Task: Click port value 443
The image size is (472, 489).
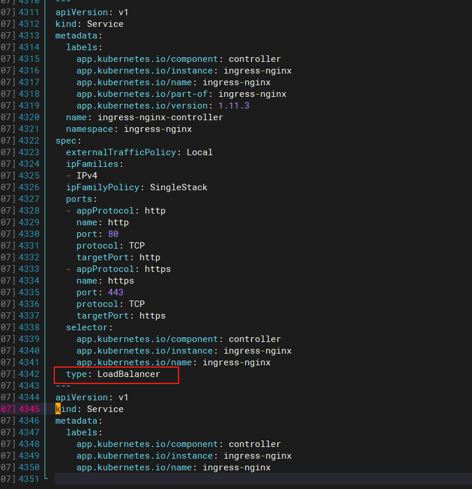Action: click(x=116, y=292)
